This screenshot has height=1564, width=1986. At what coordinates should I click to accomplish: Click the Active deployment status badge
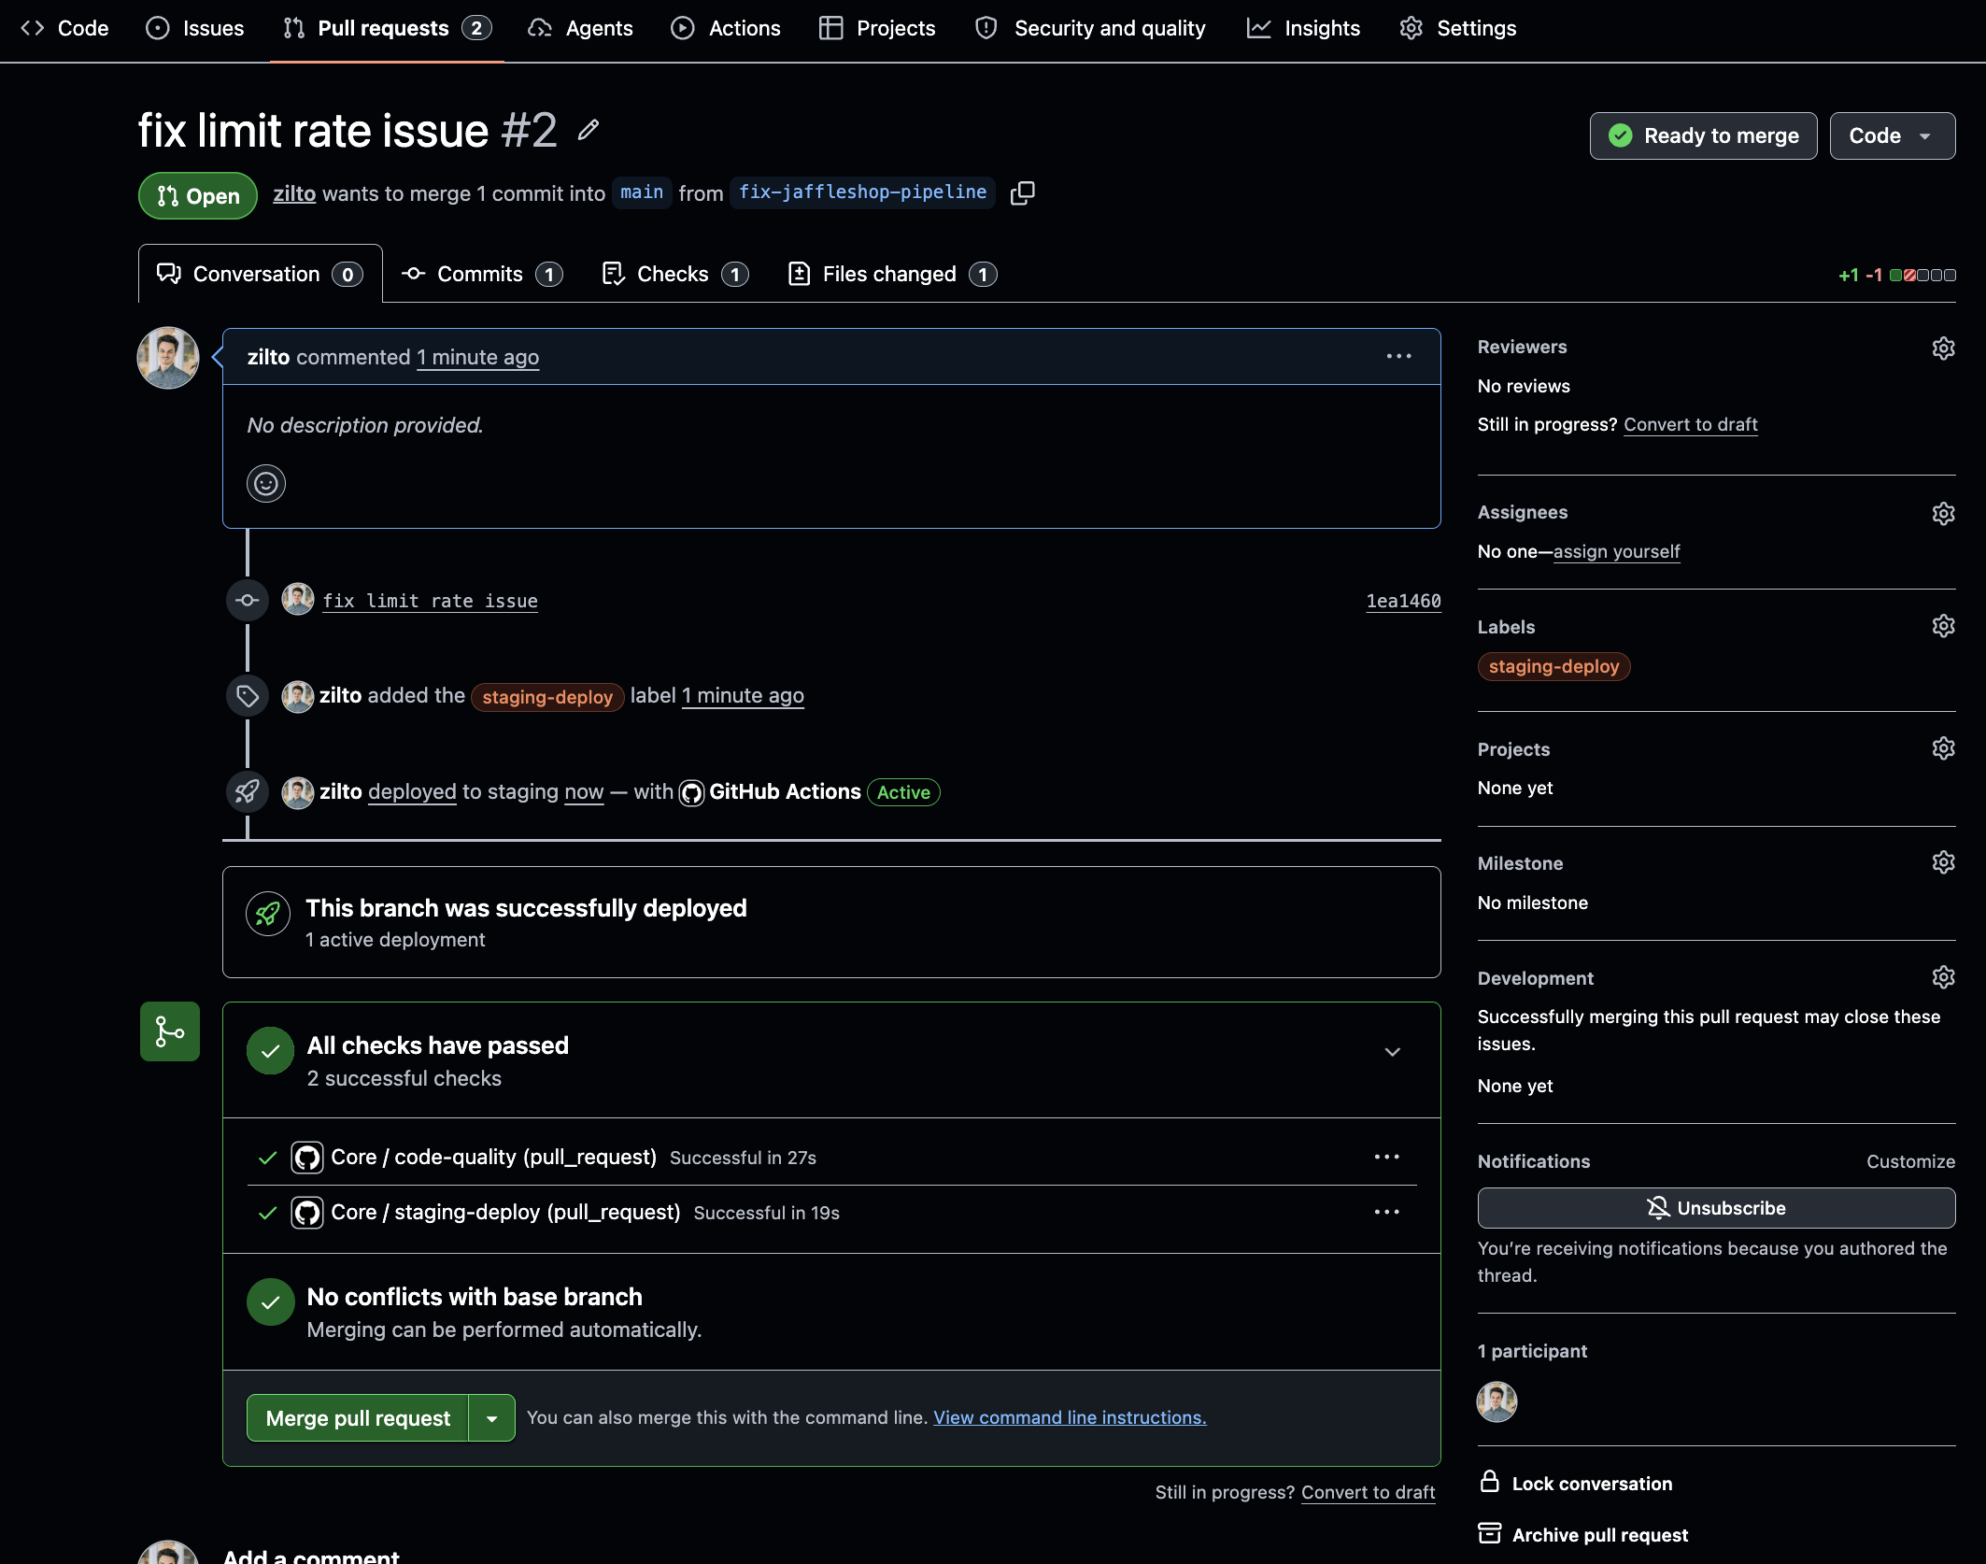903,792
